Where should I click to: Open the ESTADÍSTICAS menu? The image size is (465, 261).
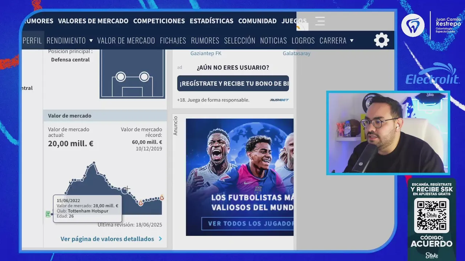tap(211, 21)
